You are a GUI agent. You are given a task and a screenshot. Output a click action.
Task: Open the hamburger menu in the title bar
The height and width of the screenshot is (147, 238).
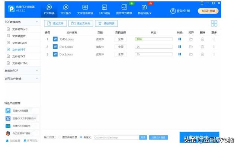(202, 3)
